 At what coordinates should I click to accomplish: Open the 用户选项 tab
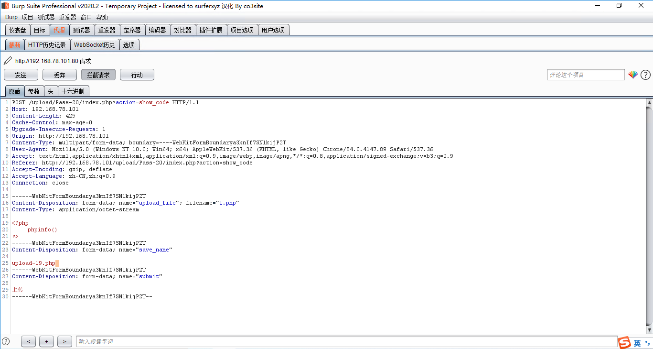tap(273, 30)
